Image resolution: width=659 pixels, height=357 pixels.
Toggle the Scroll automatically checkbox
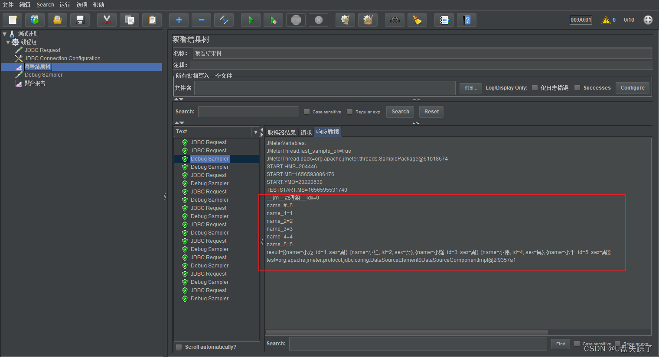pos(179,347)
